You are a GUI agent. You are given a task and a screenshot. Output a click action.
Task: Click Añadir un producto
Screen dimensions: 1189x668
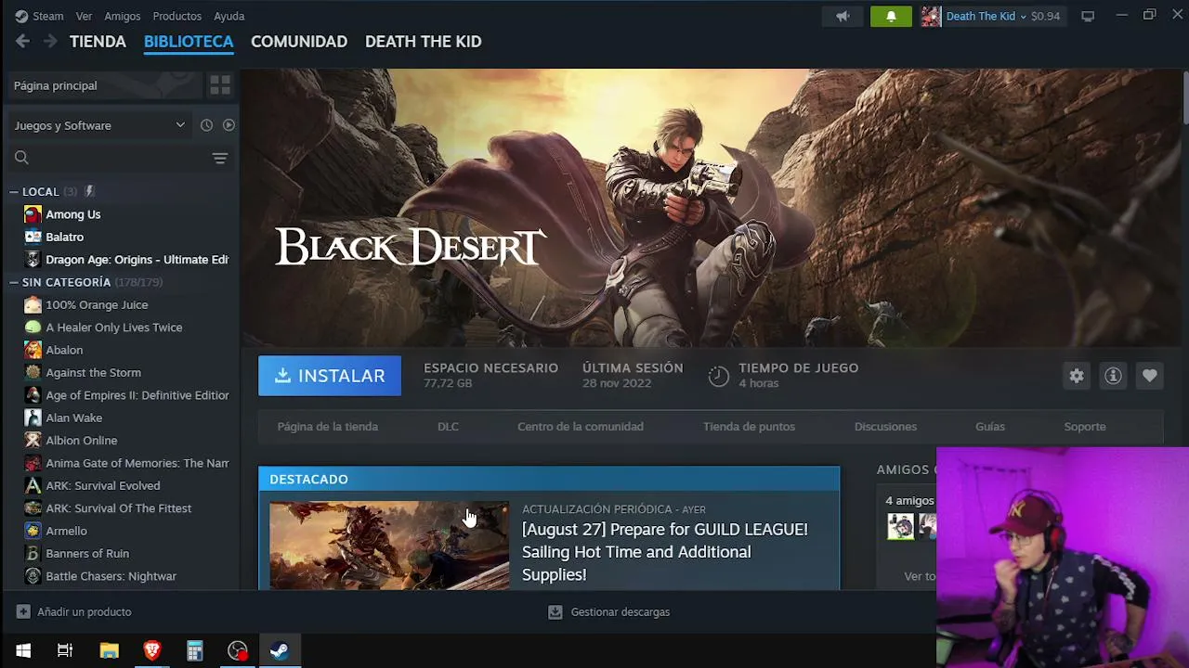[85, 612]
